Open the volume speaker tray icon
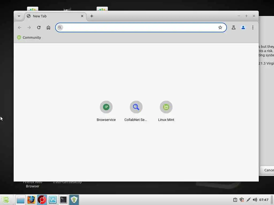The image size is (274, 205). click(255, 200)
